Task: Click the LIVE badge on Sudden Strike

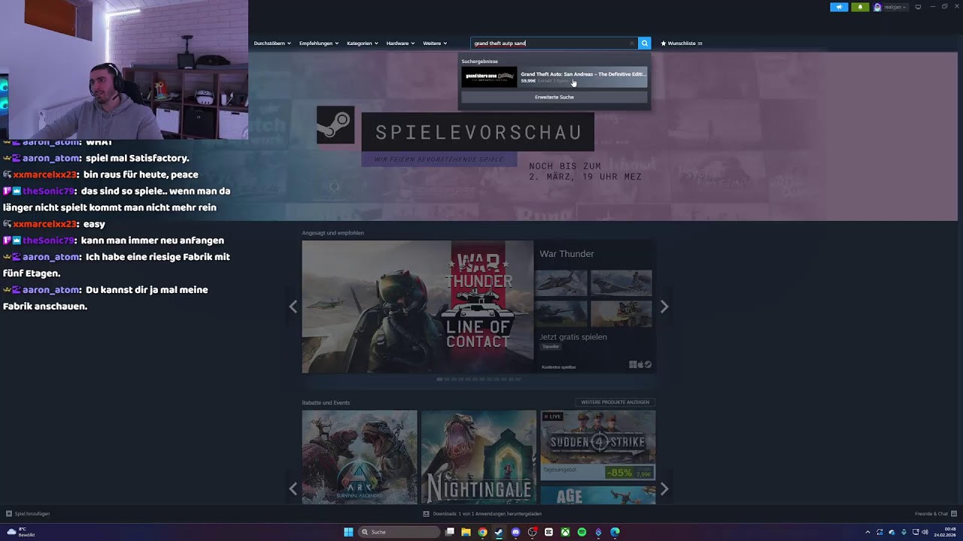Action: [x=553, y=416]
